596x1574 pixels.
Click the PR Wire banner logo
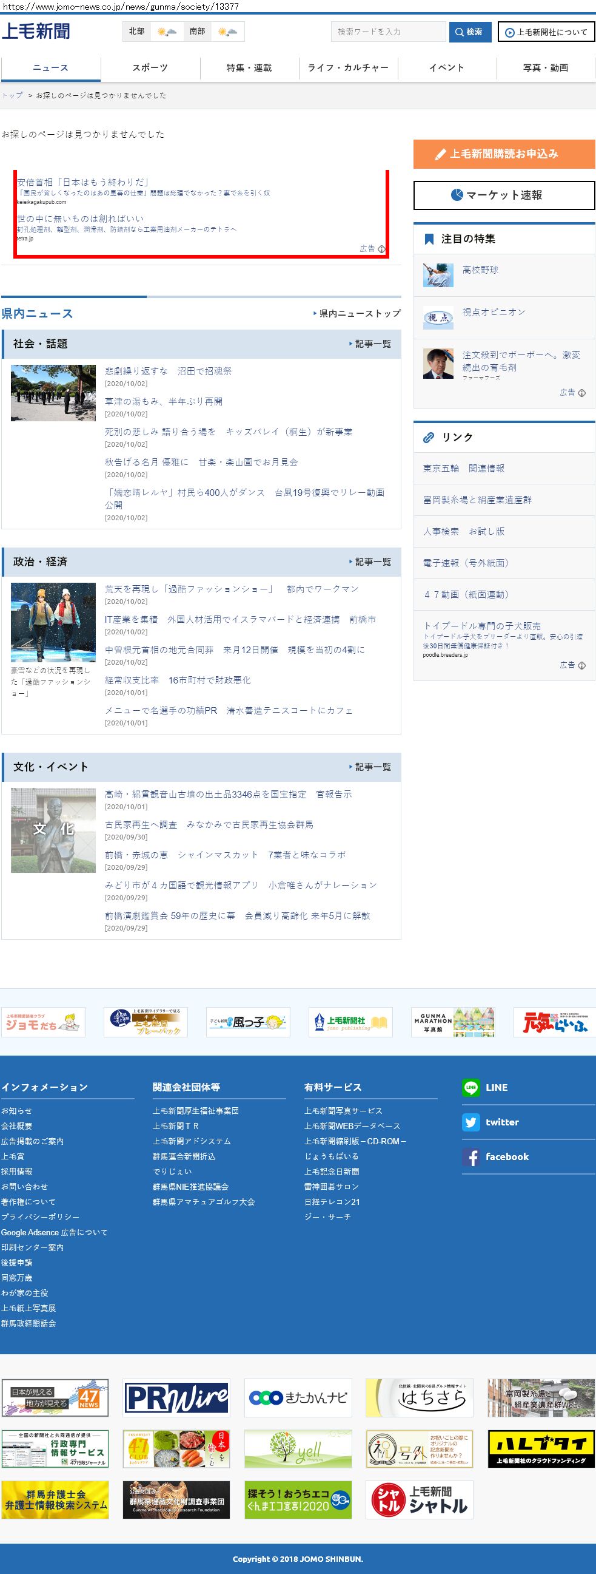pos(176,1397)
